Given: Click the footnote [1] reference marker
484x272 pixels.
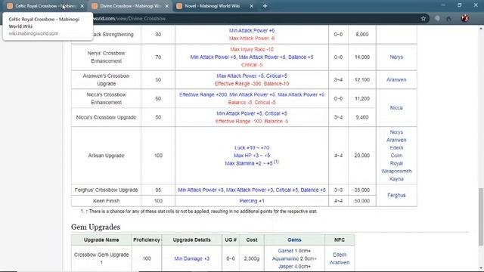Looking at the screenshot, I should click(x=276, y=162).
